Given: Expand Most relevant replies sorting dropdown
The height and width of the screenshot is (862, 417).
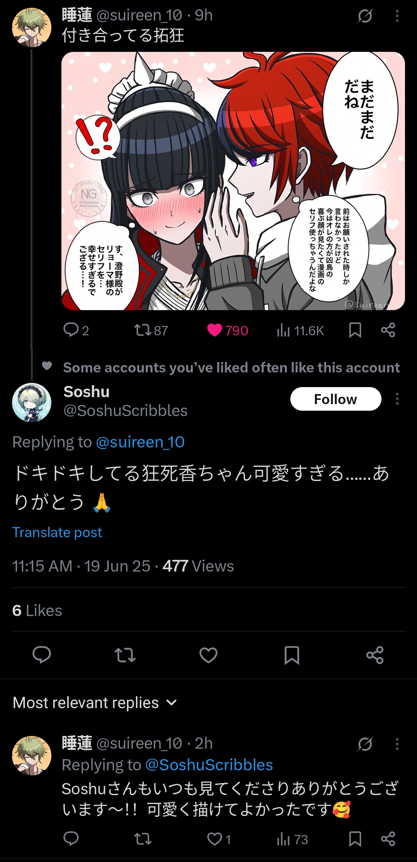Looking at the screenshot, I should pyautogui.click(x=95, y=703).
